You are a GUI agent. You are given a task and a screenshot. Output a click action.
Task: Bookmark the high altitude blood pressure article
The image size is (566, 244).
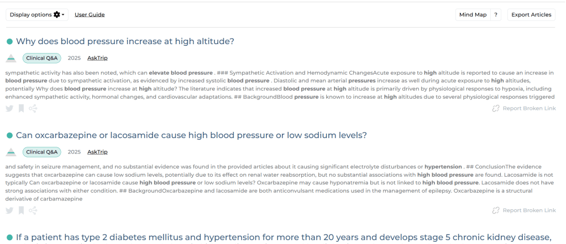click(21, 108)
